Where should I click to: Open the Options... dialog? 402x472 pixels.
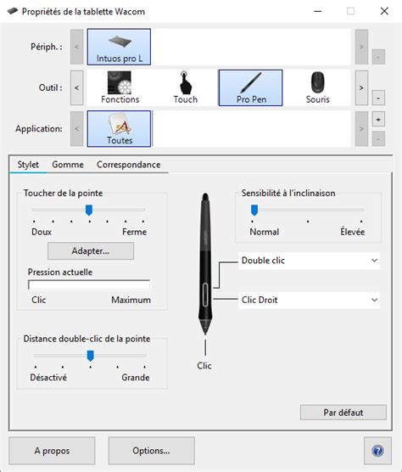pyautogui.click(x=151, y=451)
